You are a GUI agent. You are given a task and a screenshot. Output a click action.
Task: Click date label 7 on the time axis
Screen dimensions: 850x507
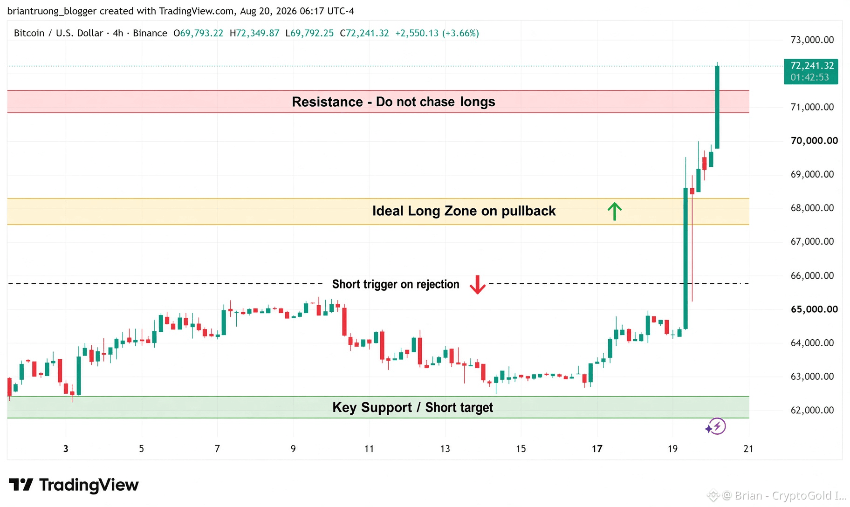coord(218,449)
